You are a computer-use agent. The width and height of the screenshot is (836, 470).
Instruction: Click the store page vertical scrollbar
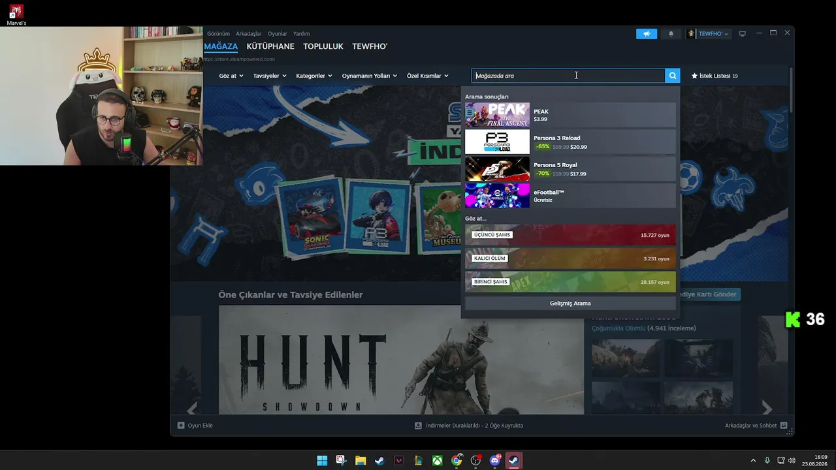coord(791,91)
